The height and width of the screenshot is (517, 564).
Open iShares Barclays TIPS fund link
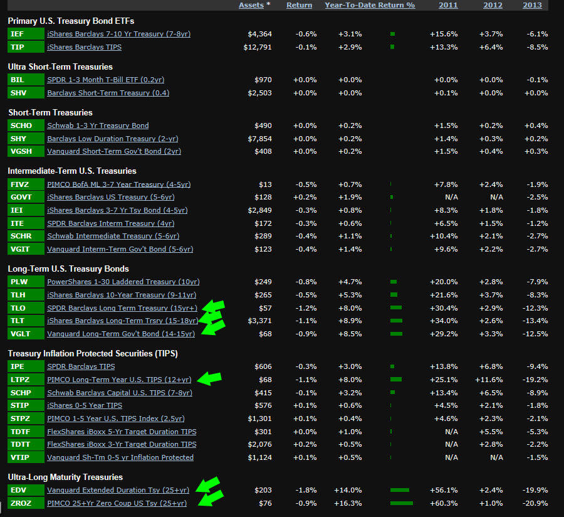(x=84, y=47)
